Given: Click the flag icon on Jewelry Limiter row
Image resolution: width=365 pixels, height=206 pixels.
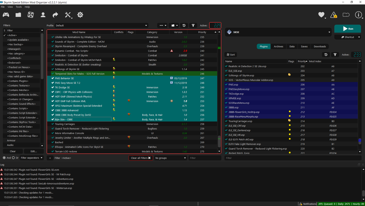Looking at the screenshot, I should tap(129, 138).
